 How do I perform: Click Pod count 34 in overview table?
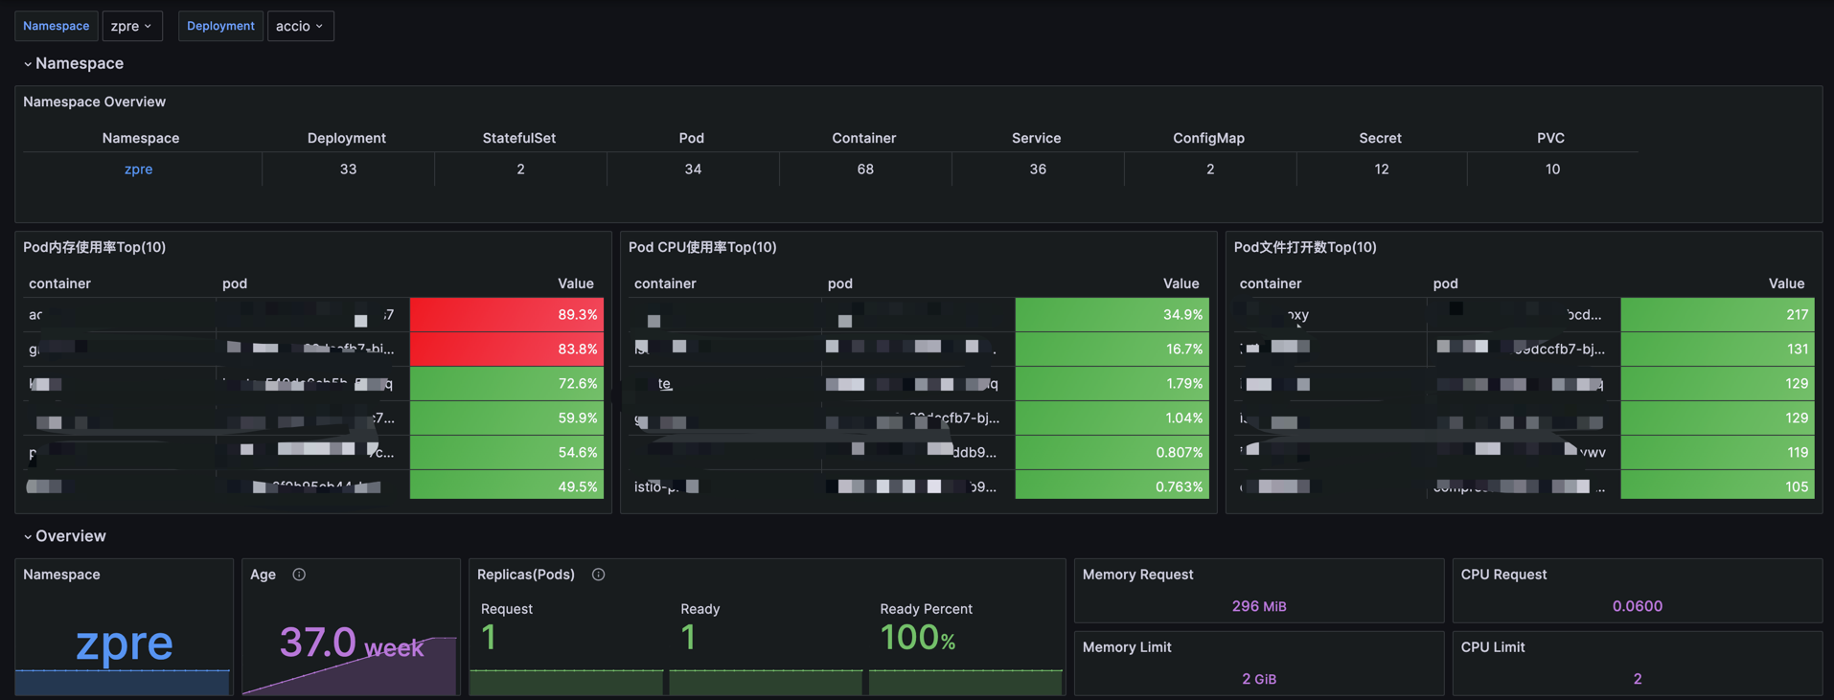[693, 169]
